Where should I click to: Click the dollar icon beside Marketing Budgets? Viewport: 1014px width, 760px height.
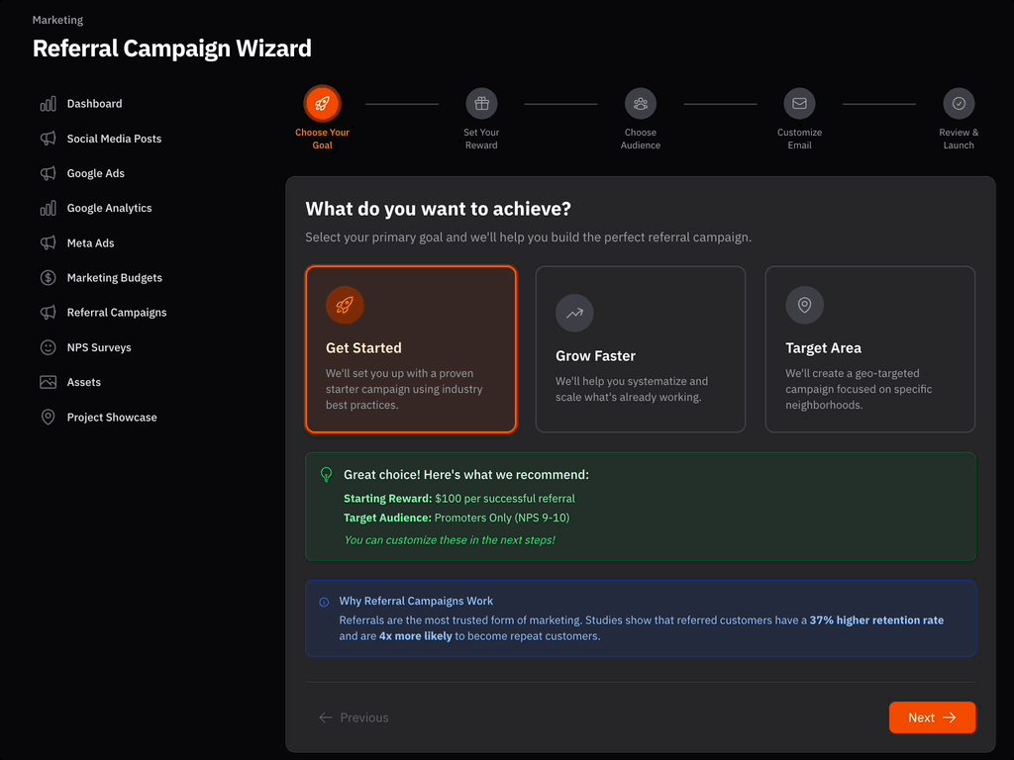pyautogui.click(x=48, y=278)
